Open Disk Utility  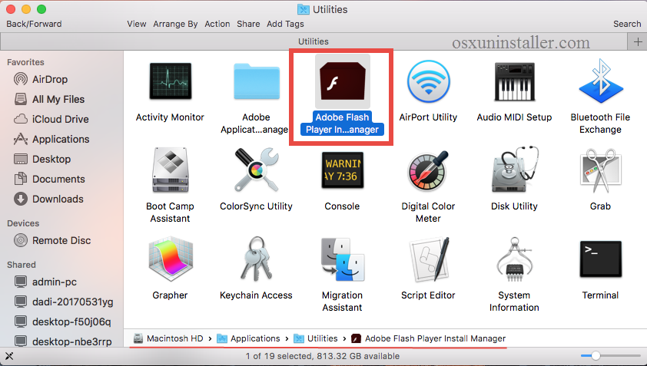point(515,170)
